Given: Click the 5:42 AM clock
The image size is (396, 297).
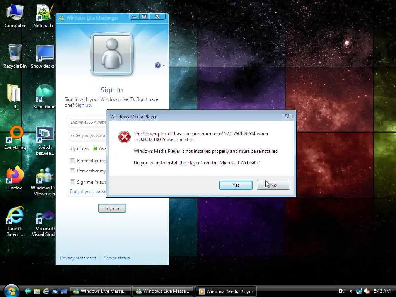Looking at the screenshot, I should coord(382,291).
